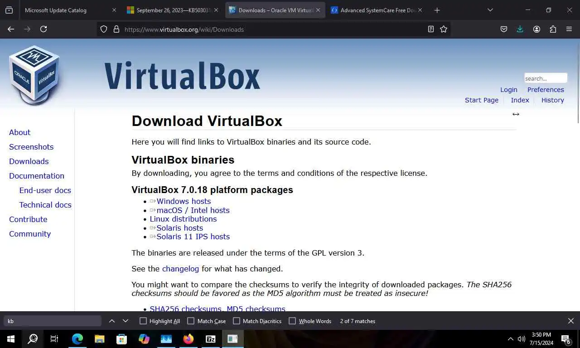The height and width of the screenshot is (348, 580).
Task: Open the extensions puzzle icon
Action: pyautogui.click(x=553, y=29)
